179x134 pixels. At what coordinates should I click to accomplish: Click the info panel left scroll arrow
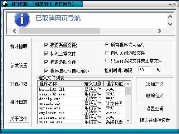(15, 31)
